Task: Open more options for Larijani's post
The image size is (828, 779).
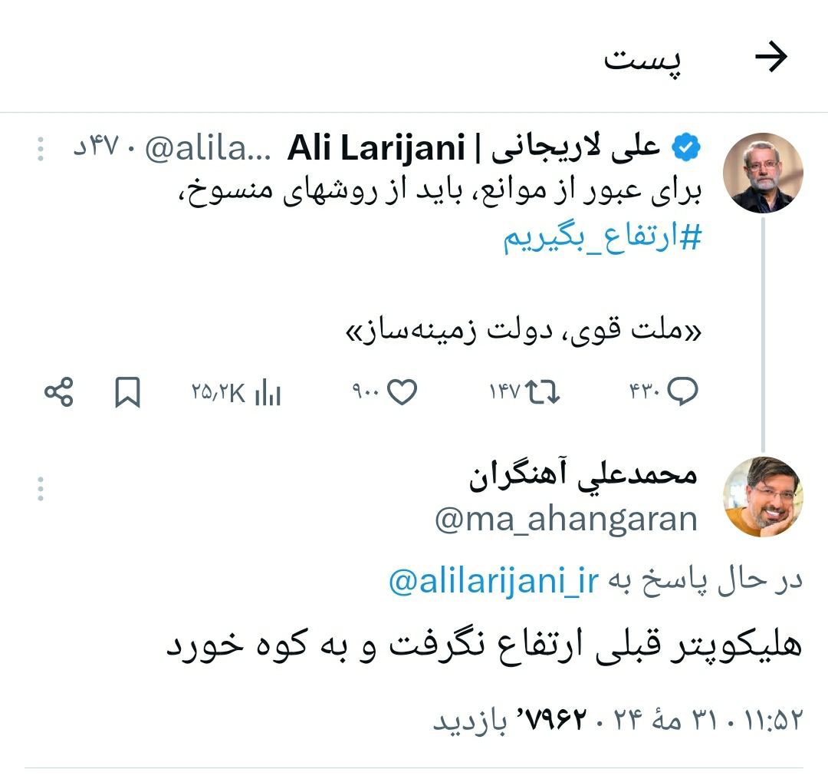Action: [x=41, y=148]
